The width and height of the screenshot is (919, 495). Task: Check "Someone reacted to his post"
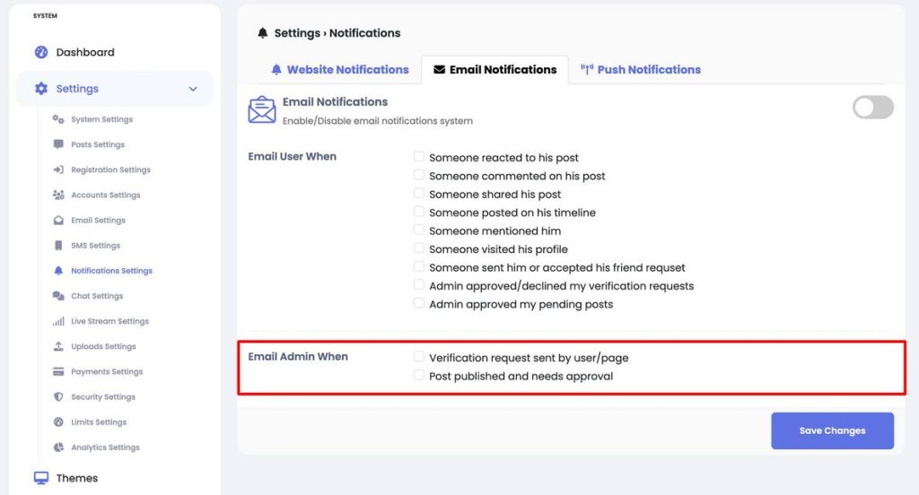coord(418,156)
